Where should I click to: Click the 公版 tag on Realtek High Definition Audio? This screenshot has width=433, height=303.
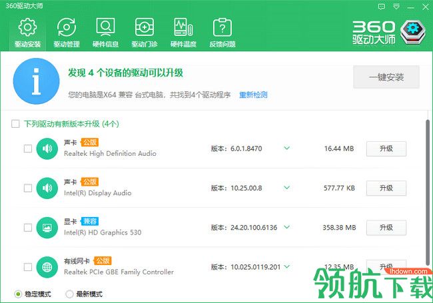pos(90,143)
